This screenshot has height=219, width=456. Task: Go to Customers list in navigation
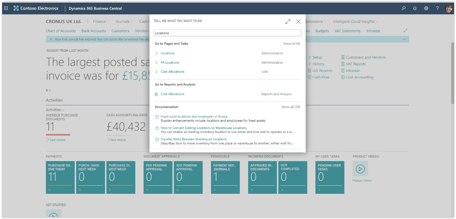tap(120, 31)
